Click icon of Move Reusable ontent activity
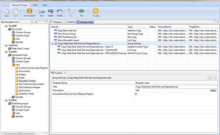 point(55,40)
